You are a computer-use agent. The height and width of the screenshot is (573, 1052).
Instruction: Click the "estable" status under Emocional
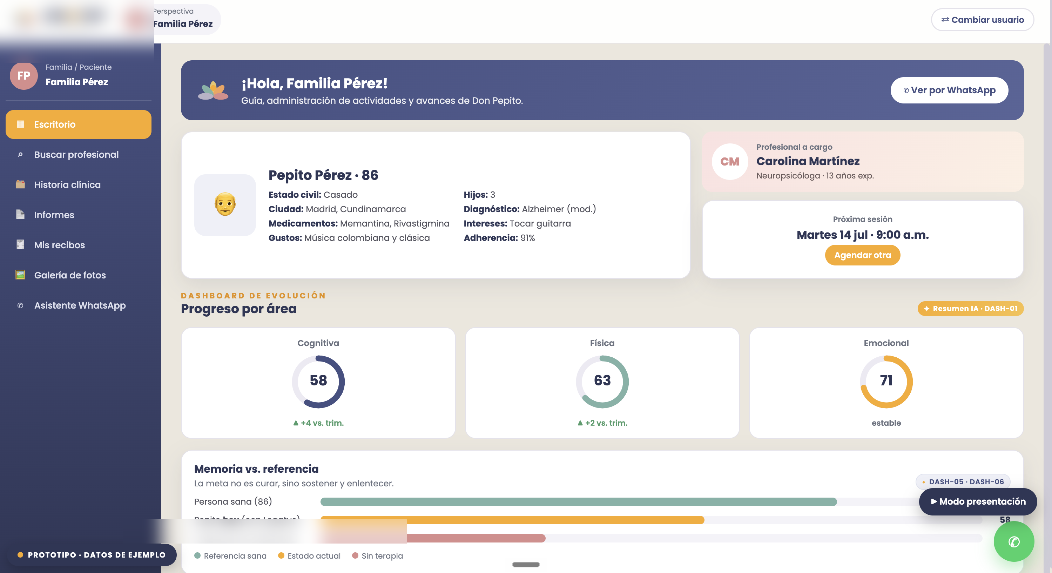point(886,423)
